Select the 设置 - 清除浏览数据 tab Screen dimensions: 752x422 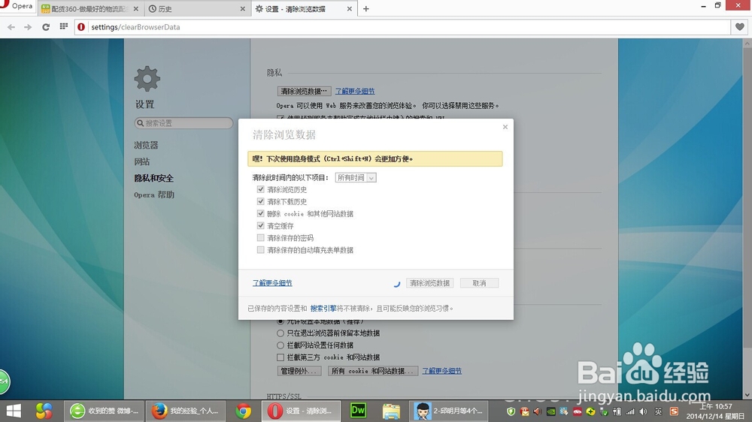point(304,8)
